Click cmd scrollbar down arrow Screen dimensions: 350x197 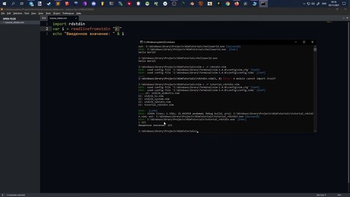[315, 131]
